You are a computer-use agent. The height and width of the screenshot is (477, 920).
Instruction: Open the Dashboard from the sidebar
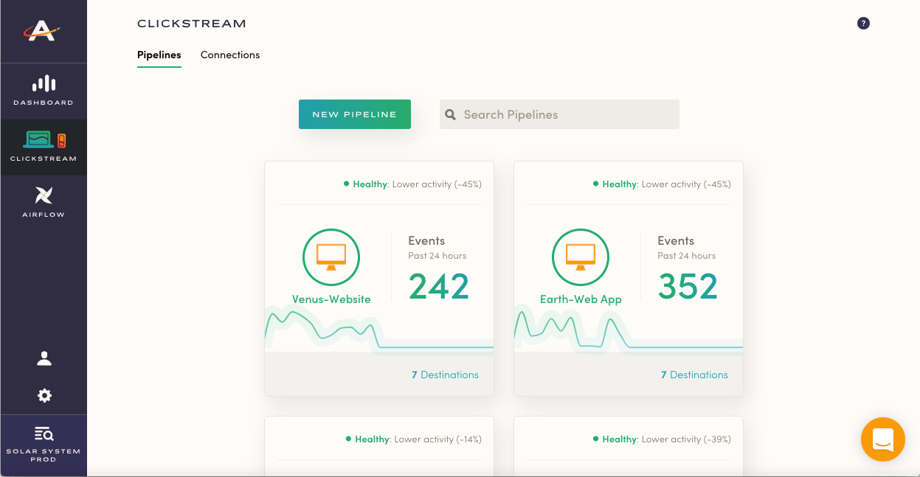(44, 91)
